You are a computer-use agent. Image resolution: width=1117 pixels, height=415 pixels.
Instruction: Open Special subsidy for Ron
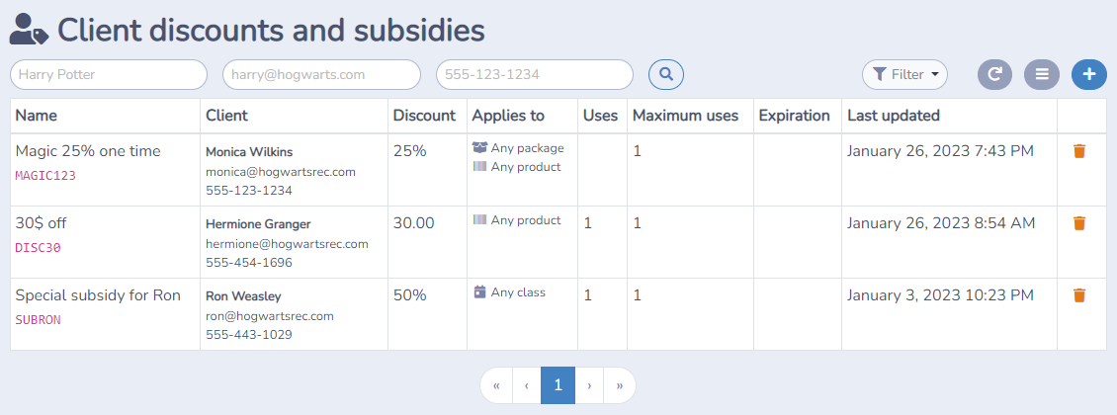98,294
